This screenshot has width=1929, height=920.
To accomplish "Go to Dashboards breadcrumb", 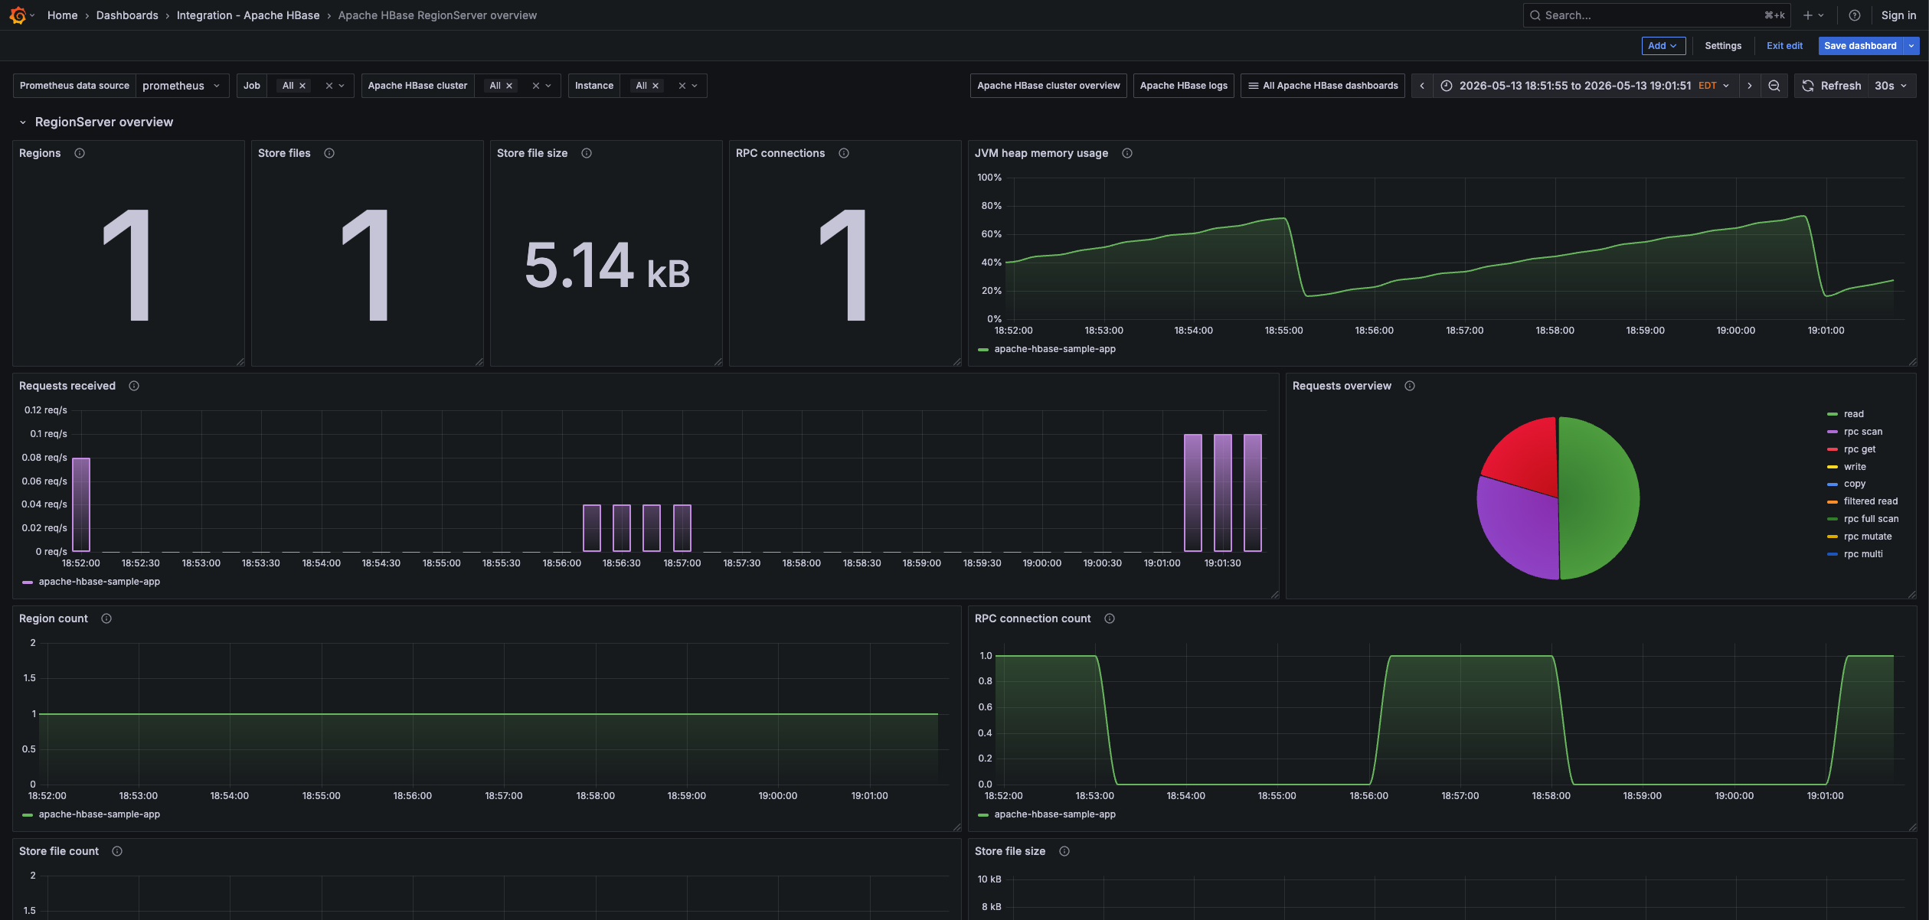I will (127, 15).
